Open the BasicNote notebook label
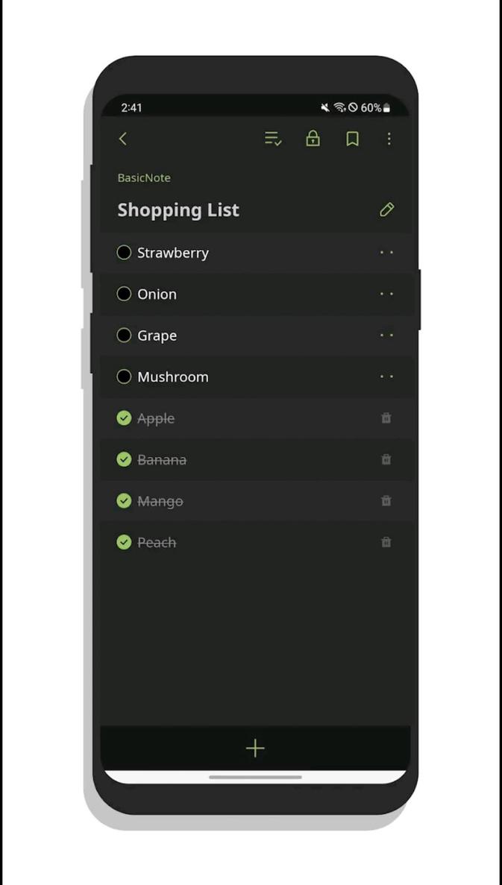The height and width of the screenshot is (885, 502). coord(144,177)
